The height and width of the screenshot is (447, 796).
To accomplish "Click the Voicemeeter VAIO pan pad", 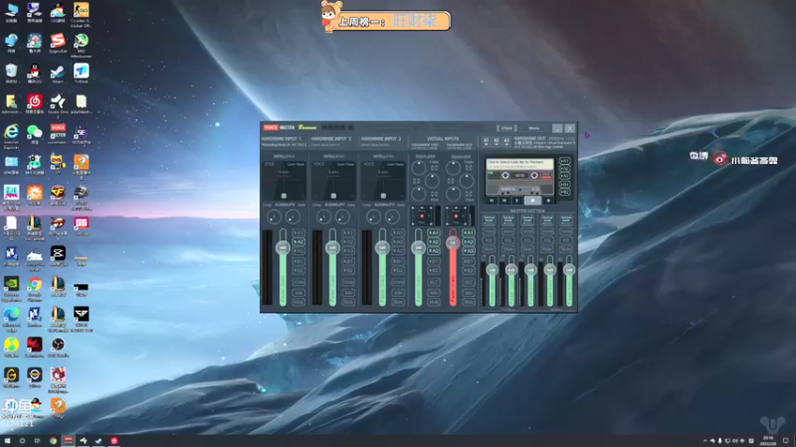I will pos(422,216).
